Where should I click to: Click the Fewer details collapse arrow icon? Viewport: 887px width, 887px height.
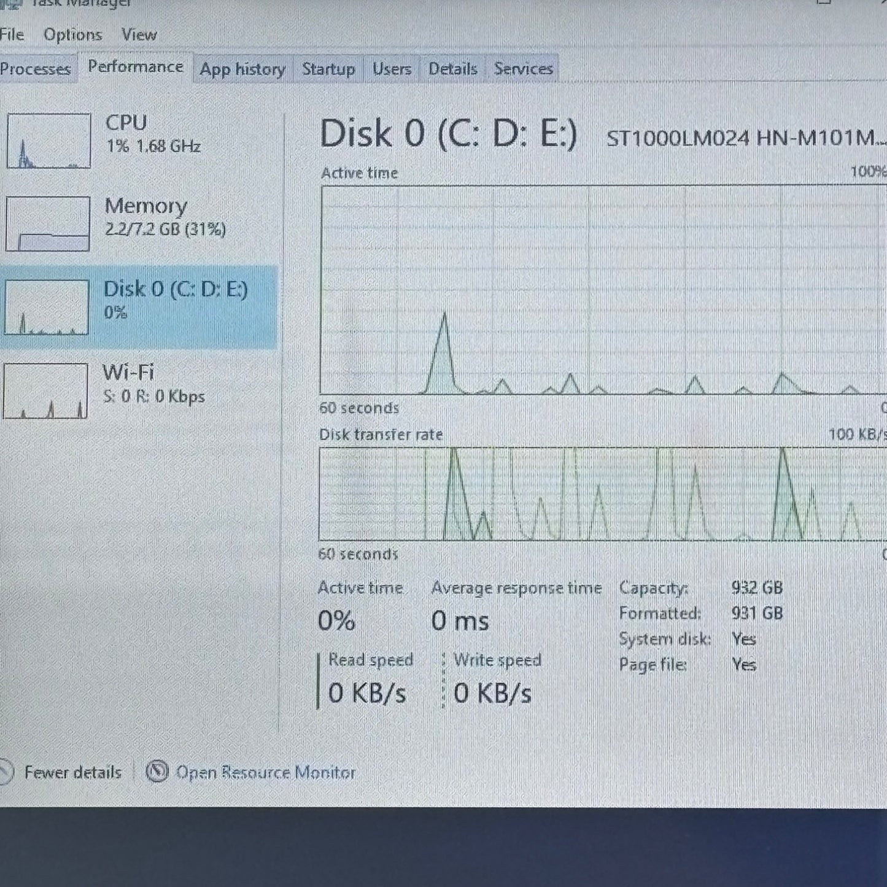coord(5,772)
